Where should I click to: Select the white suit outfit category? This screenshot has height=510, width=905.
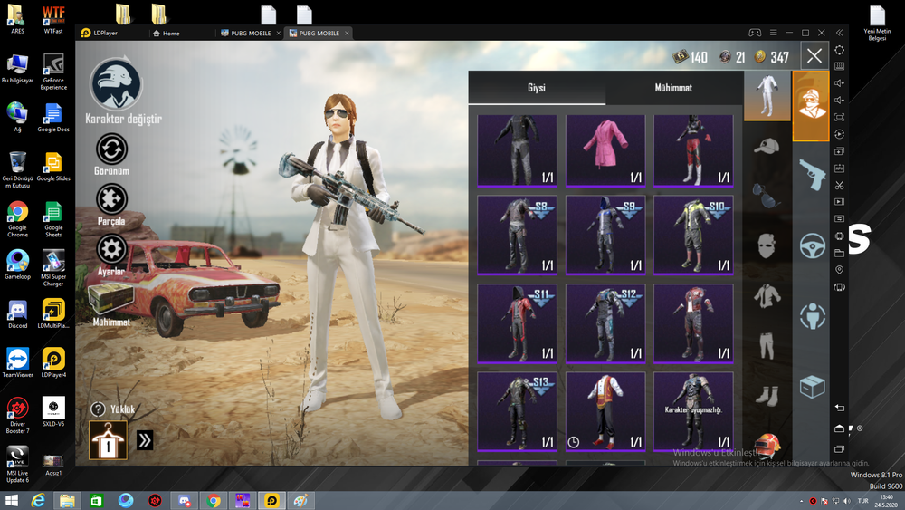(767, 96)
